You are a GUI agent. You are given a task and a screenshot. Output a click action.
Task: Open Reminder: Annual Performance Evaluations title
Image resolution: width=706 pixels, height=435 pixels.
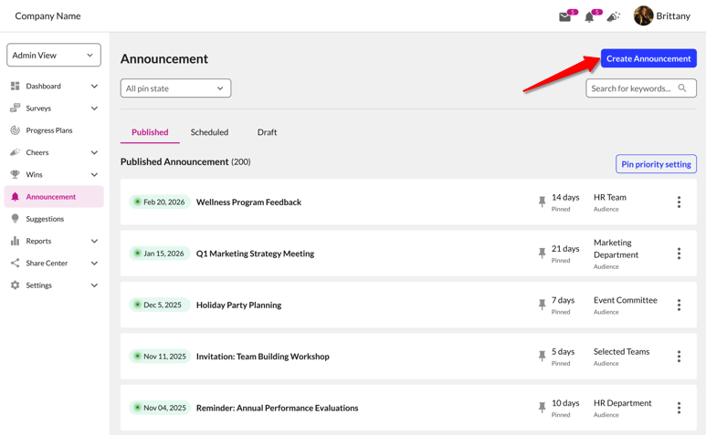point(277,408)
